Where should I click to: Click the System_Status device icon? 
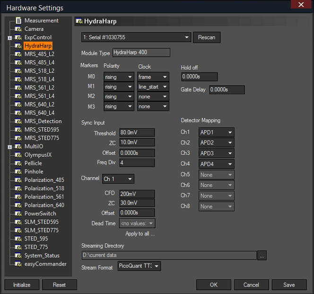18,256
